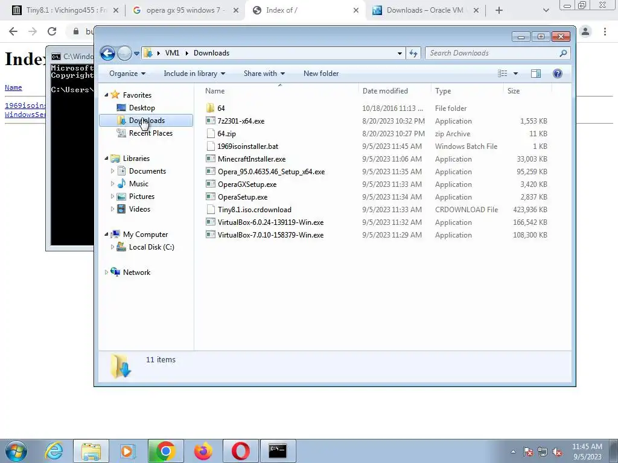Select Tiny8.1.iso.crdownload file
Screen dimensions: 618x463
click(255, 210)
